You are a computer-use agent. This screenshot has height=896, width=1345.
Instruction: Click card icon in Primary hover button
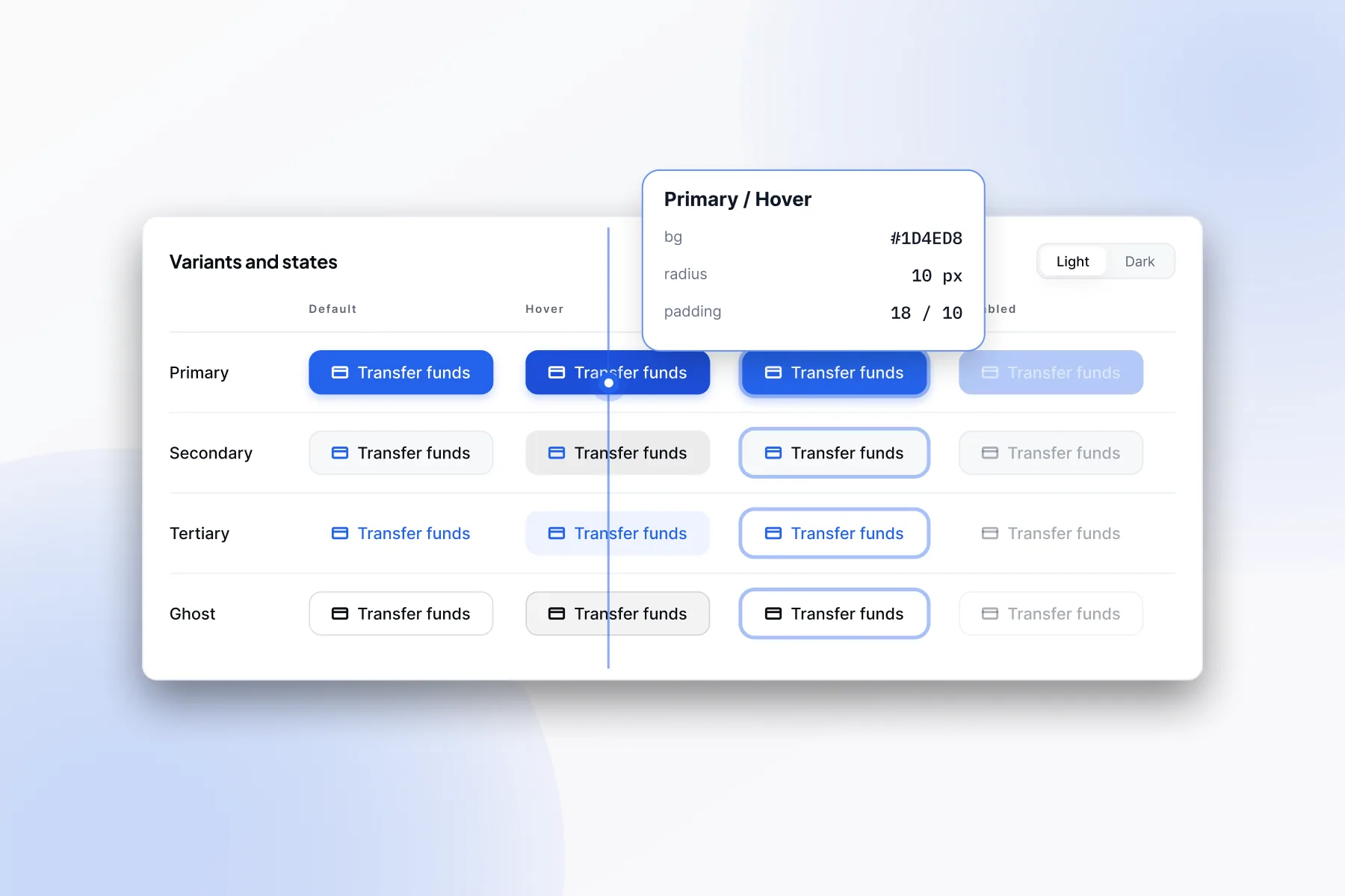(x=557, y=373)
